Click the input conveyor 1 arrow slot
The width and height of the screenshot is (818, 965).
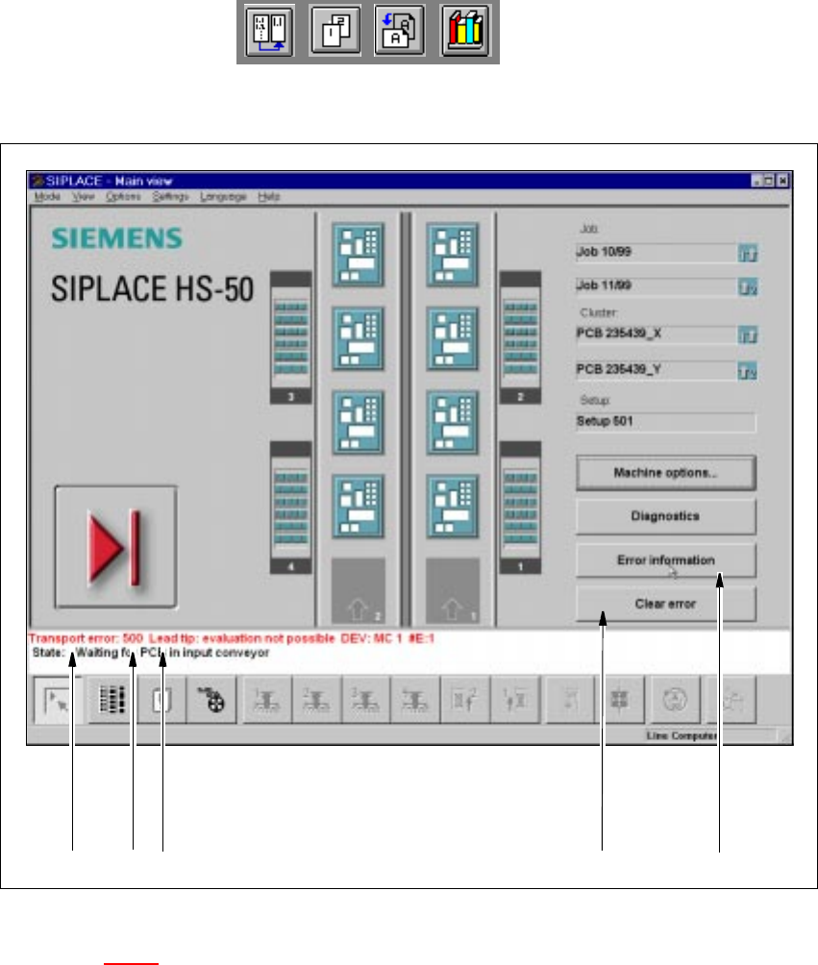coord(453,591)
